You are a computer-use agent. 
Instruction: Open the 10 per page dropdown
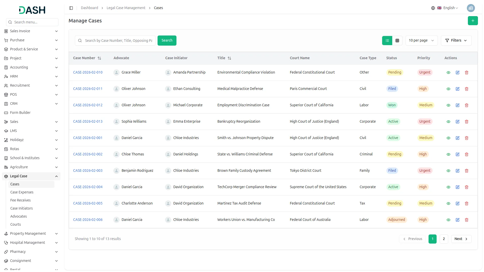tap(421, 41)
